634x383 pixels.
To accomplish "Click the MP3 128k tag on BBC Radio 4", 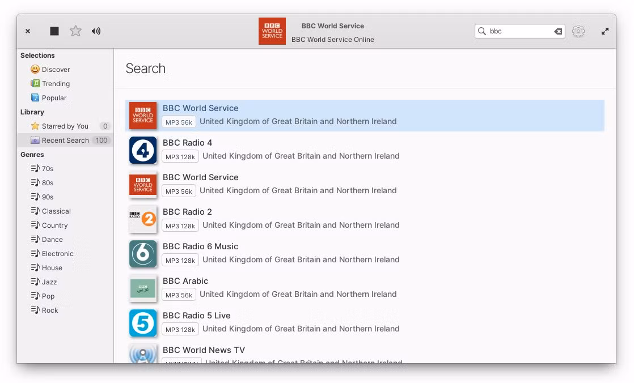I will tap(180, 156).
